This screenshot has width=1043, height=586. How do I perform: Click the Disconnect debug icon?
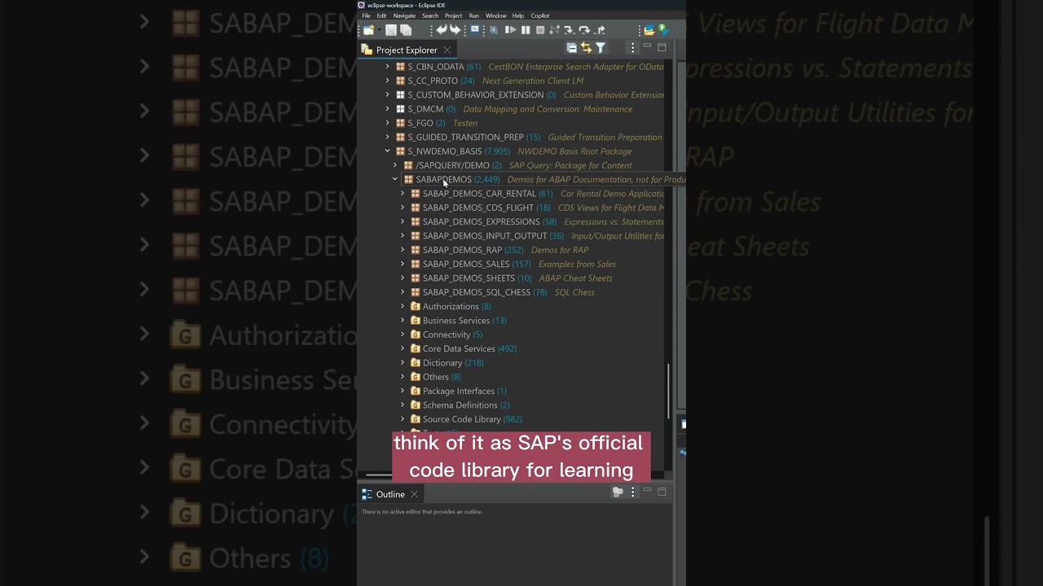click(x=555, y=30)
